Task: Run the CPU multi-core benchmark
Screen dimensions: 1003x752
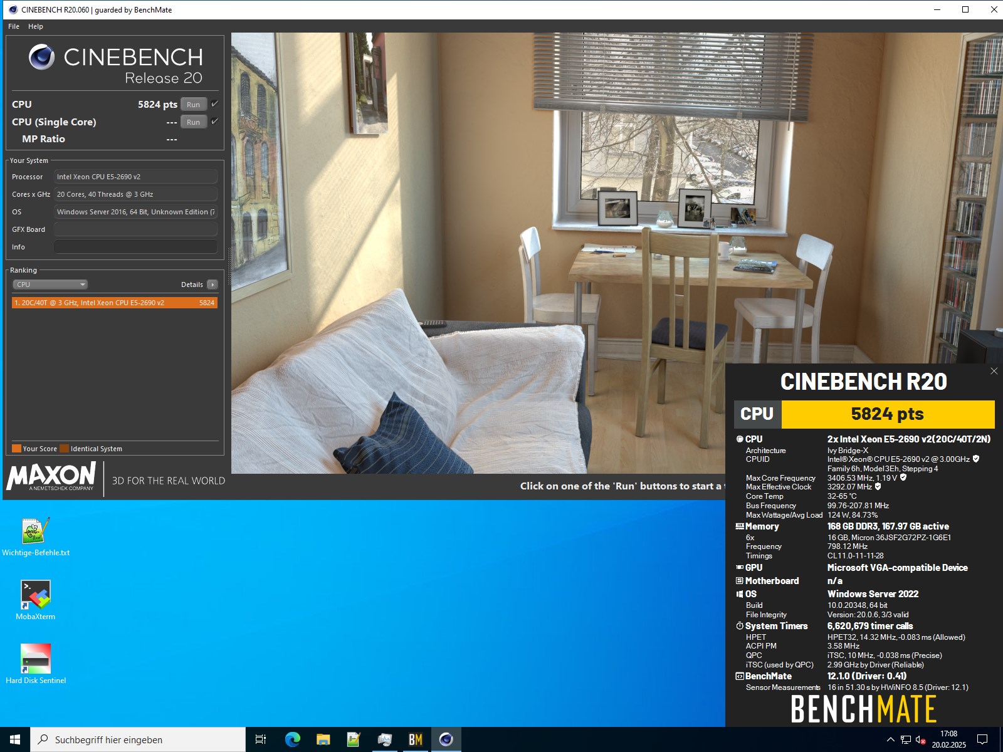Action: tap(194, 105)
